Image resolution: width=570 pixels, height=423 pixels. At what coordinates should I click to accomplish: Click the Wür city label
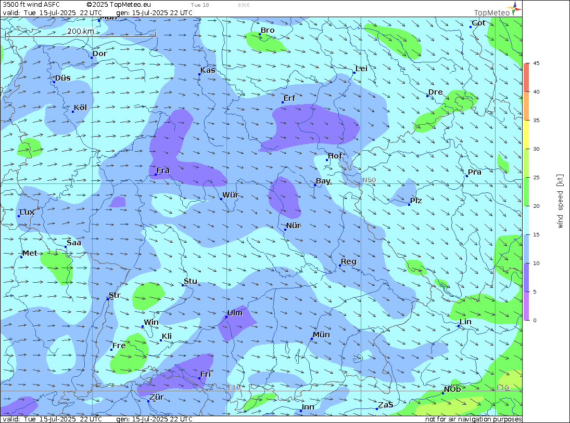tap(231, 195)
